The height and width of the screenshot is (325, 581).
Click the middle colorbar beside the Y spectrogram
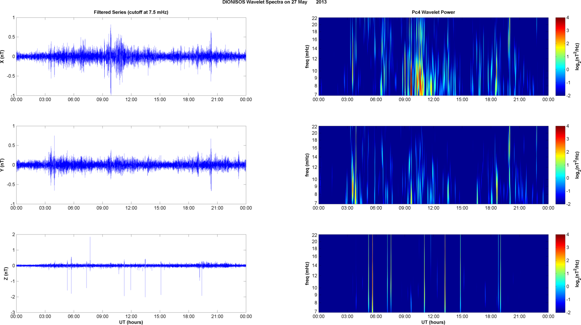pos(560,165)
